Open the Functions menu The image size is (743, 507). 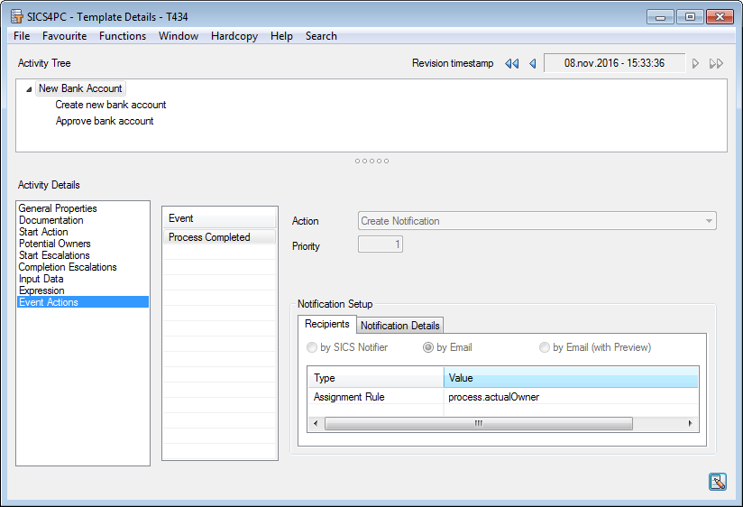point(123,36)
